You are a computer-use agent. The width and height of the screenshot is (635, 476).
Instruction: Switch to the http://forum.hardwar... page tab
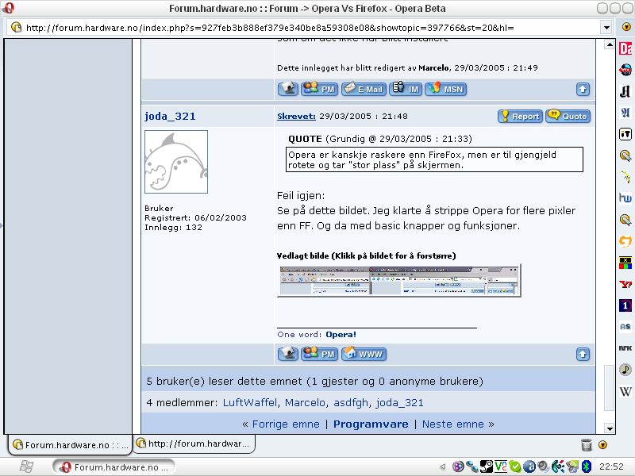pyautogui.click(x=194, y=443)
